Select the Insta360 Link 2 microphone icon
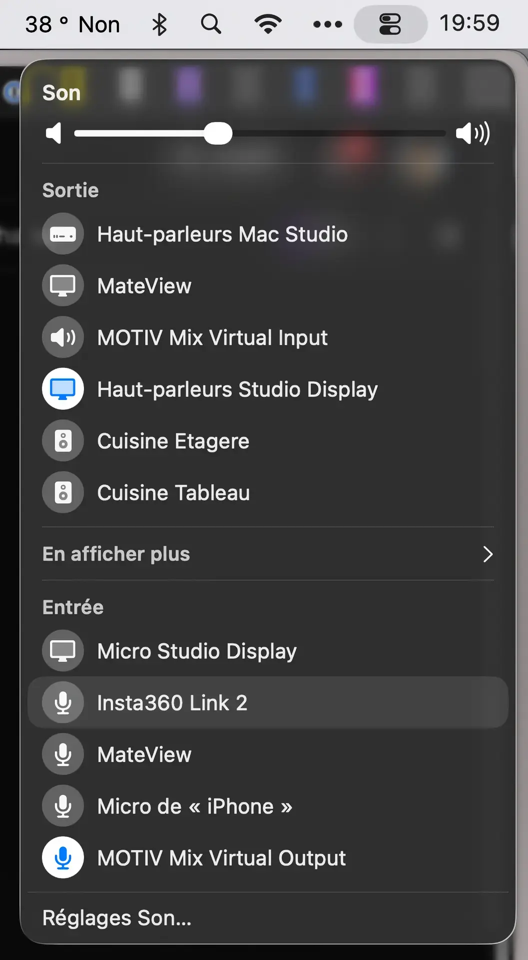Screen dimensions: 528x960 (x=63, y=702)
